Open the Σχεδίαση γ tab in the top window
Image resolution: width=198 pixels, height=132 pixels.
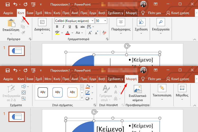click(x=115, y=13)
